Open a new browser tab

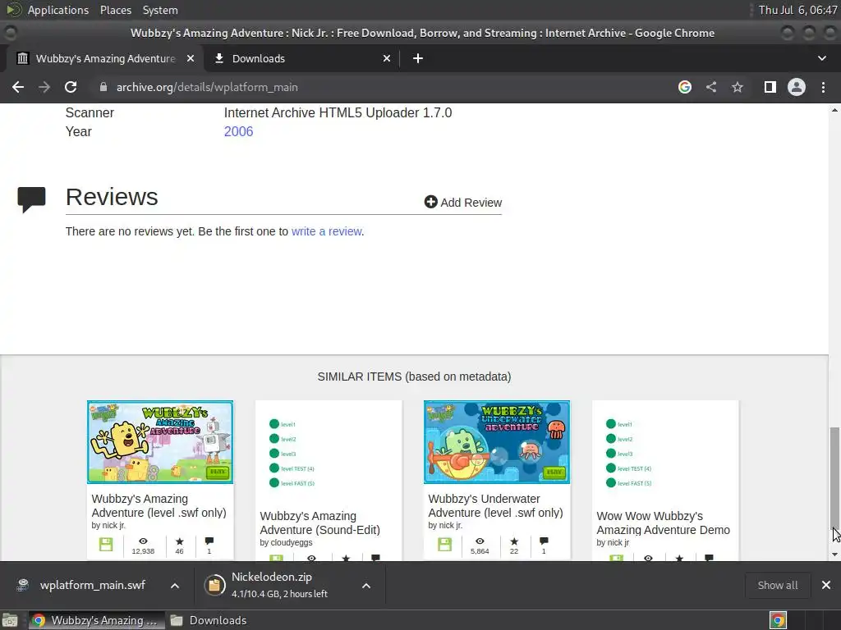click(x=418, y=58)
